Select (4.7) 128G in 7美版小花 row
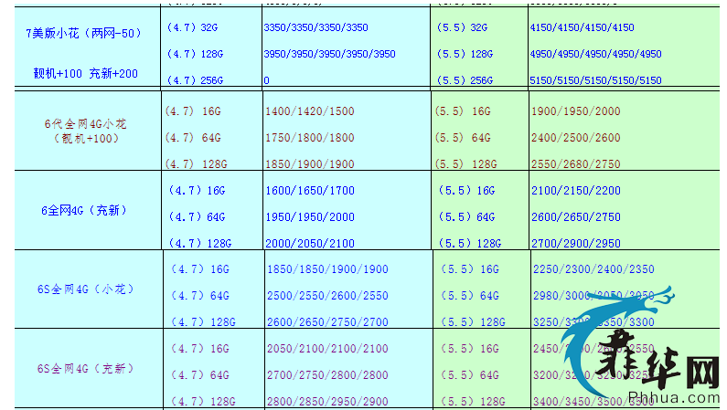 pos(195,54)
